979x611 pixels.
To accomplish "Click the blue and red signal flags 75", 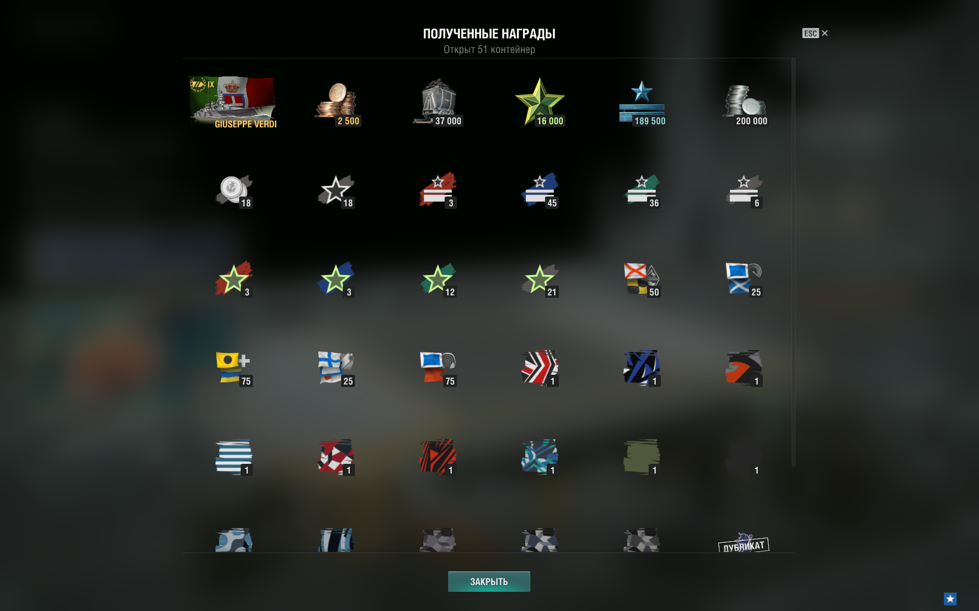I will (x=437, y=368).
